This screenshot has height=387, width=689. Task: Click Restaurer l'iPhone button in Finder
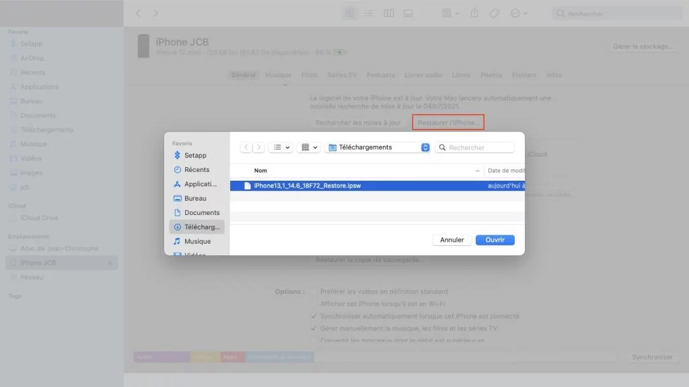click(448, 122)
